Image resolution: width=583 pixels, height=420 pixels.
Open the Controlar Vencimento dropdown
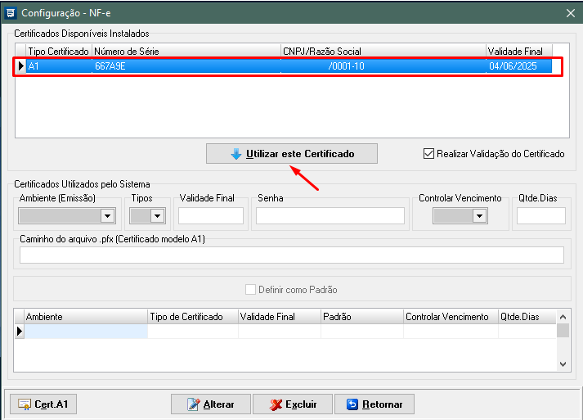[478, 216]
